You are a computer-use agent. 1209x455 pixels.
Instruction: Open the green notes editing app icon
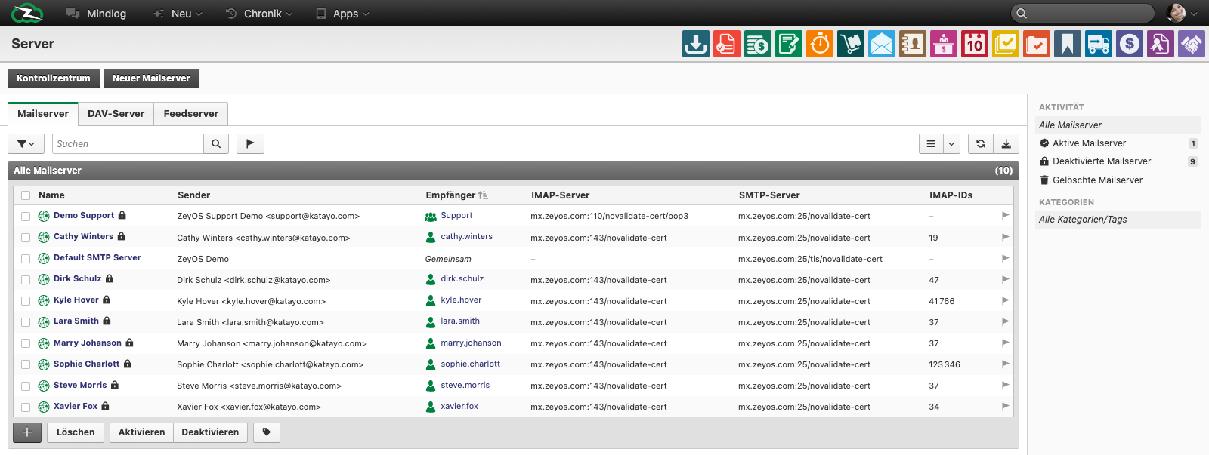point(788,44)
